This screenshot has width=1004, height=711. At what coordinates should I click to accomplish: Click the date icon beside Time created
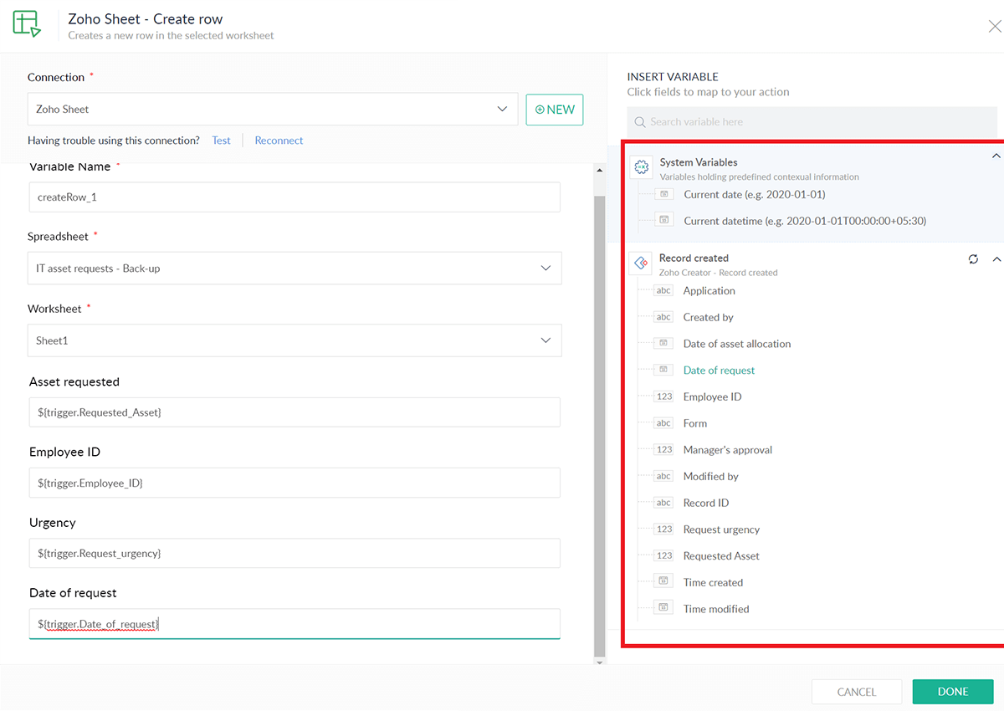point(663,581)
